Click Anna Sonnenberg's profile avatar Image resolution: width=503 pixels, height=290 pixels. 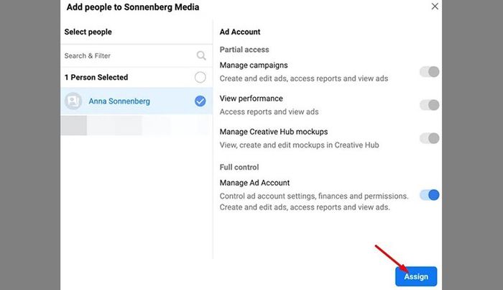click(73, 101)
